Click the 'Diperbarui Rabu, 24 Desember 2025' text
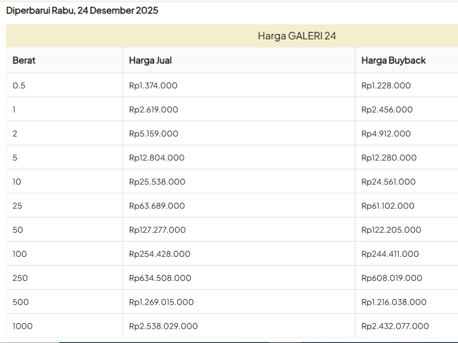Screen dimensions: 458x343 (x=82, y=11)
